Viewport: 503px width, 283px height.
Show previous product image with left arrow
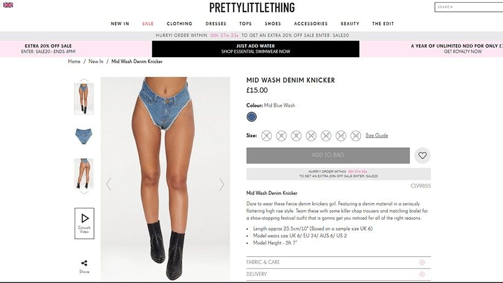point(109,184)
